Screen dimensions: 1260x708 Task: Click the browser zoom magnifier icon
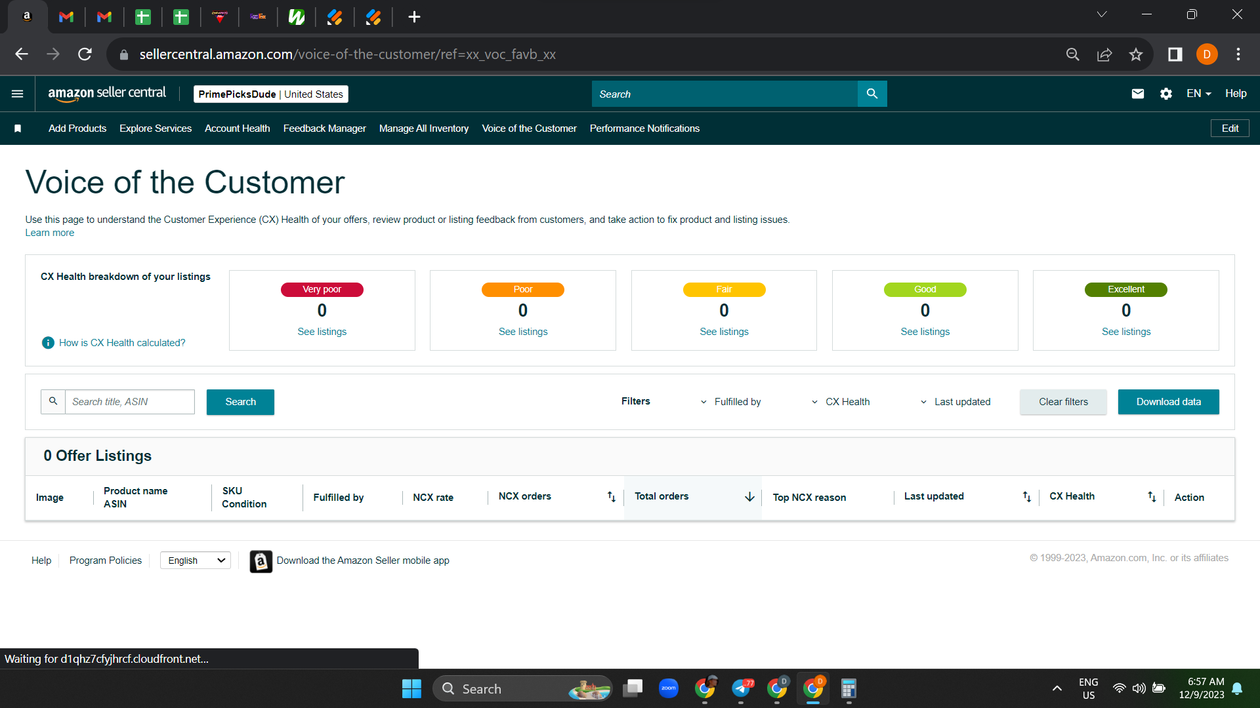coord(1073,54)
